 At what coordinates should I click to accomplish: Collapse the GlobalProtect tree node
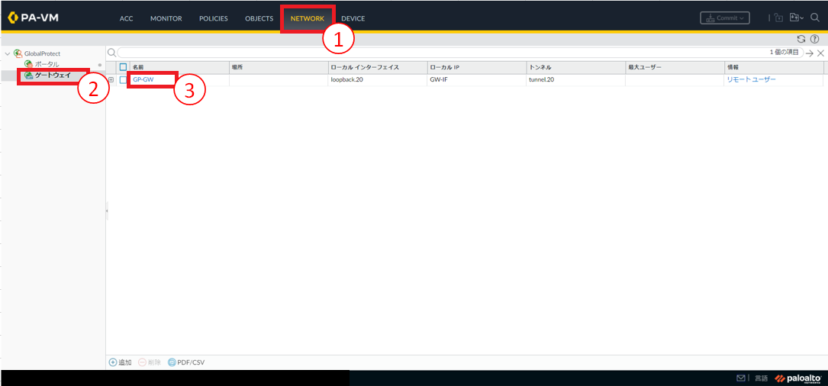point(7,54)
